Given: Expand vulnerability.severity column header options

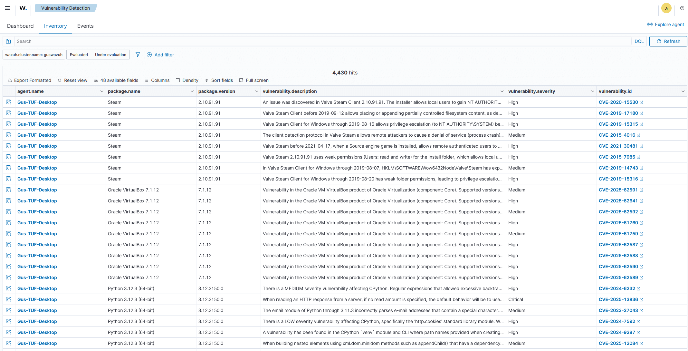Looking at the screenshot, I should click(593, 92).
